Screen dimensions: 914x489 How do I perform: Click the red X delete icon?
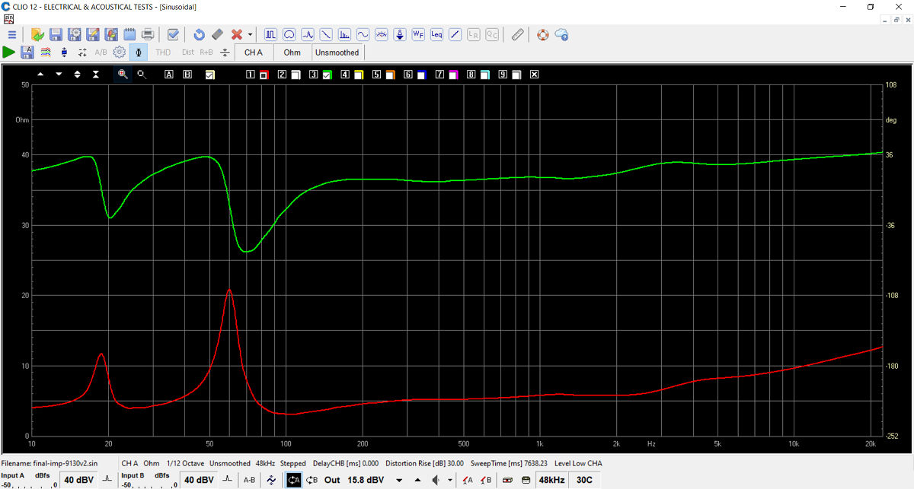237,34
